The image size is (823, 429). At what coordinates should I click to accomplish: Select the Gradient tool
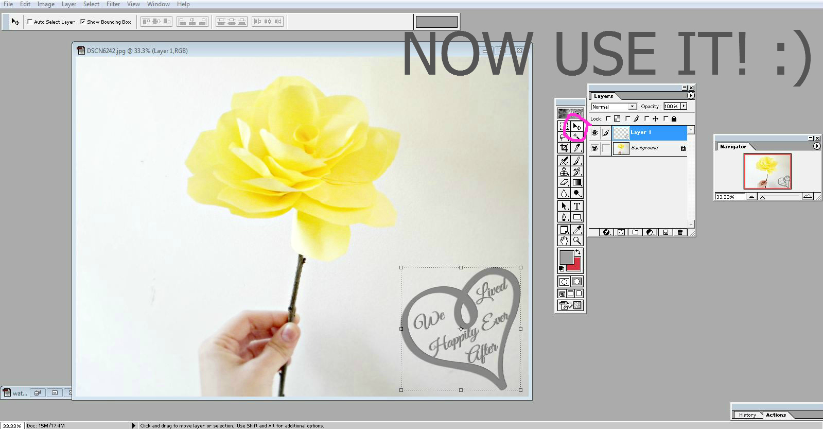[x=577, y=182]
